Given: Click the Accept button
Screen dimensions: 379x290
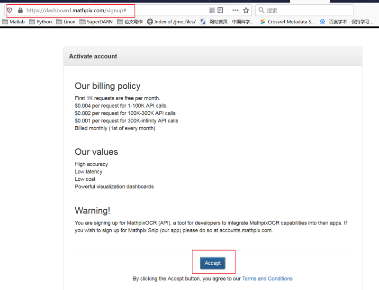Looking at the screenshot, I should (213, 263).
